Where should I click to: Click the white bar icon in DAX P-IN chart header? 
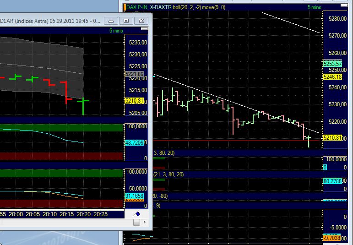[344, 5]
